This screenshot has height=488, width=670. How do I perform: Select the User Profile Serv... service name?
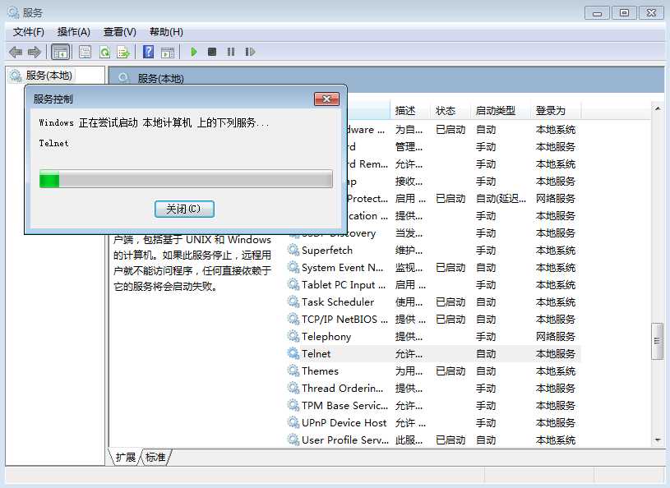coord(344,440)
